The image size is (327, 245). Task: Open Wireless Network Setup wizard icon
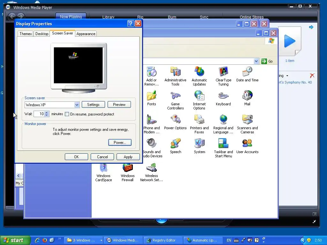click(152, 173)
